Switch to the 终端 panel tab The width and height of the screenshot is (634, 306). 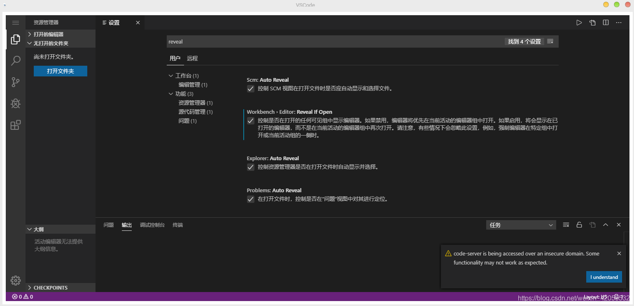178,225
